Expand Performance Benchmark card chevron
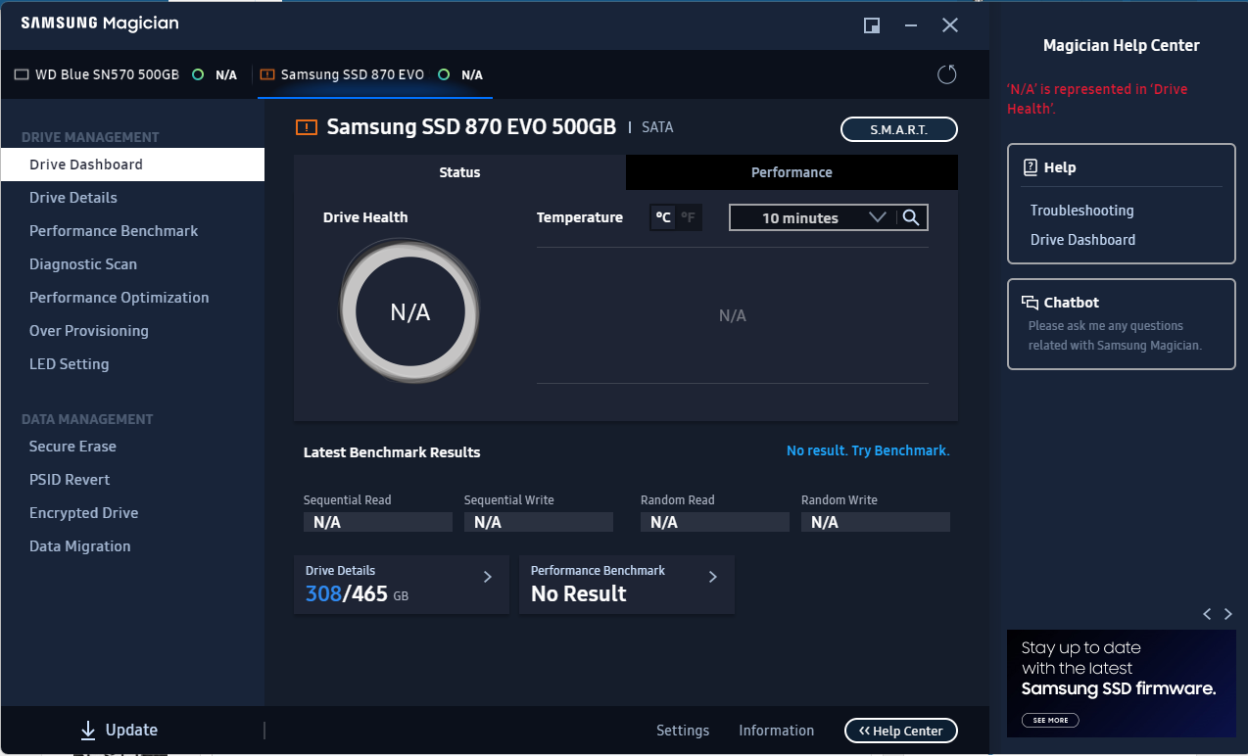The height and width of the screenshot is (756, 1248). click(x=713, y=577)
